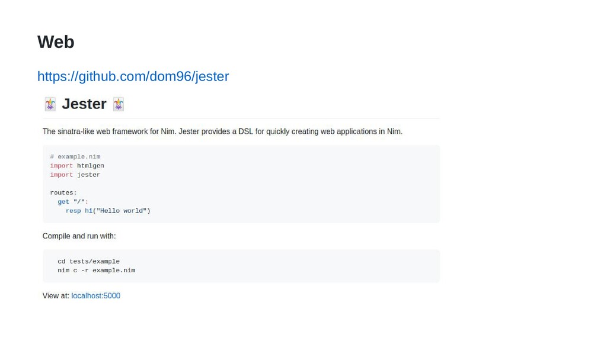Screen dimensions: 607x341
Task: Click the Web slide title
Action: [x=56, y=42]
